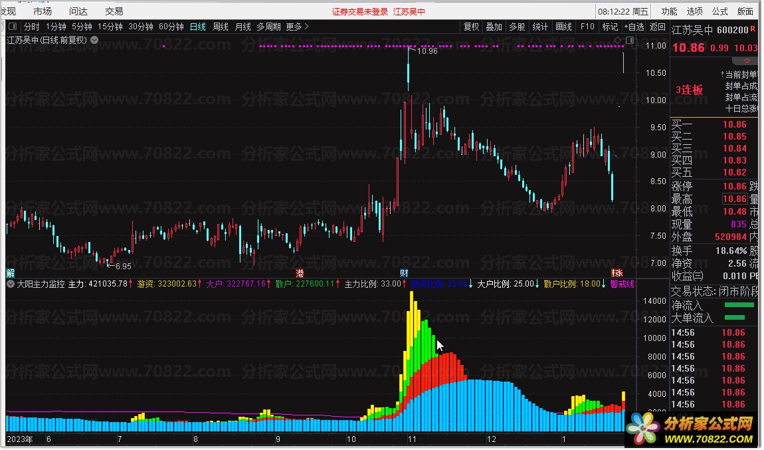Screen dimensions: 764x450
Task: Open the 功能 menu
Action: pos(669,11)
